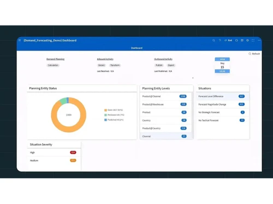Open the Demand Planning link
Screen dimensions: 273x204
click(55, 59)
